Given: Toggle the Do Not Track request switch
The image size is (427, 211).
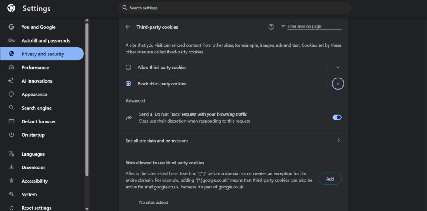Looking at the screenshot, I should click(x=337, y=117).
